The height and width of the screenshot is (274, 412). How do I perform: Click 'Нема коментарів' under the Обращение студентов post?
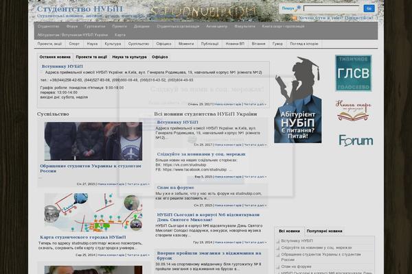[111, 184]
